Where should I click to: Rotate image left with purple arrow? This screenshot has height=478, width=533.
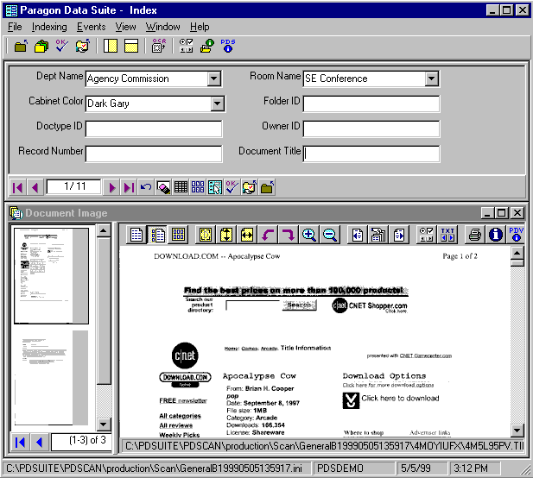click(267, 235)
